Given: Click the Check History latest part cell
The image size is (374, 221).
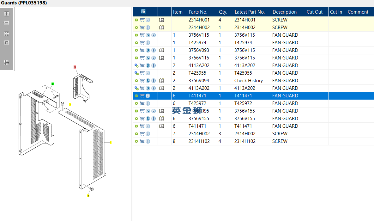Looking at the screenshot, I should (x=252, y=81).
